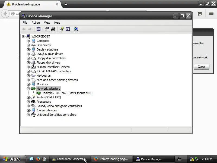Select the Universal Serial Bus controllers icon
This screenshot has width=217, height=163.
coord(33,115)
